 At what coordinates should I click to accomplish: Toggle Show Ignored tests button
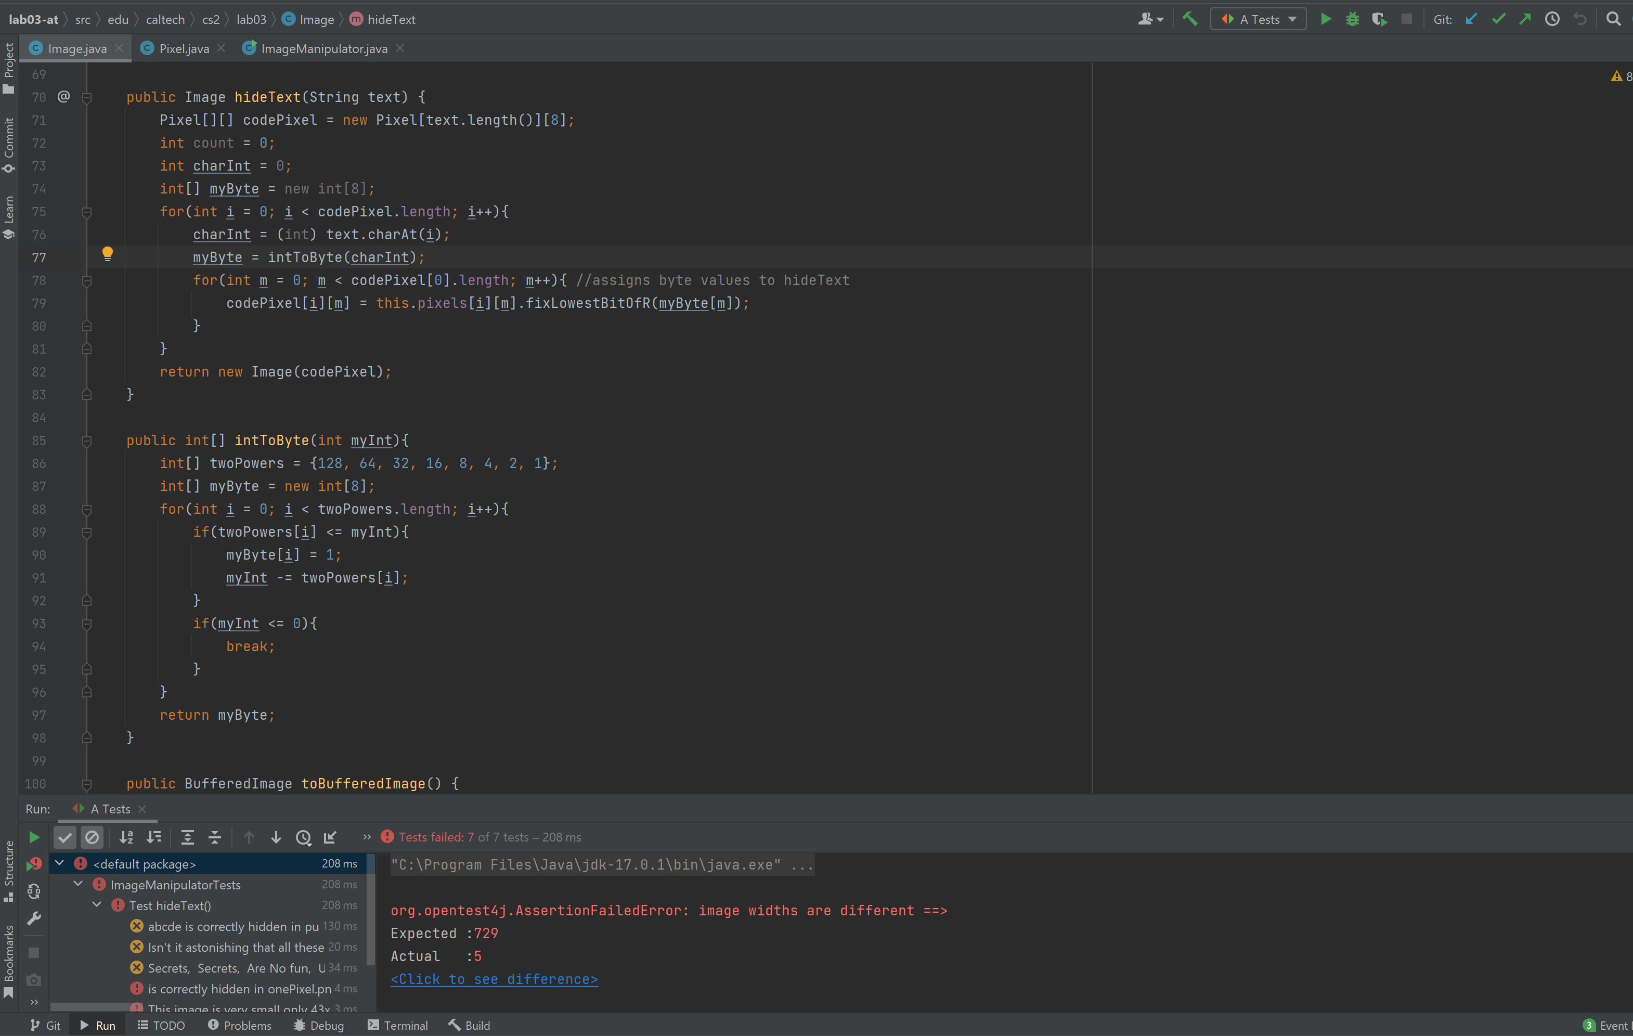[92, 837]
